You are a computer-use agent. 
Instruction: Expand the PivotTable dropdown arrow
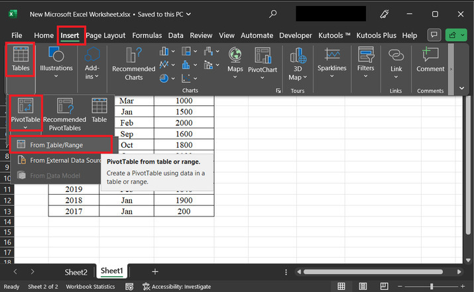point(25,128)
